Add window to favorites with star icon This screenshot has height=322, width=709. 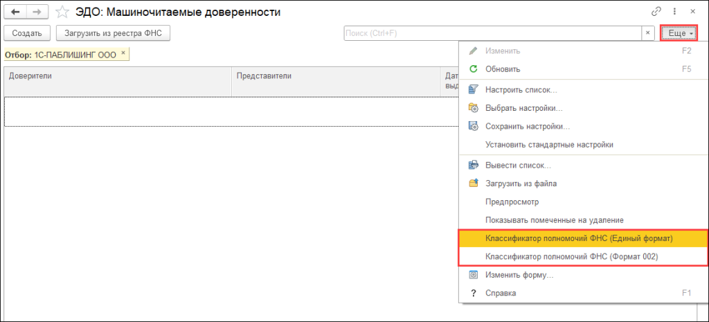point(62,12)
